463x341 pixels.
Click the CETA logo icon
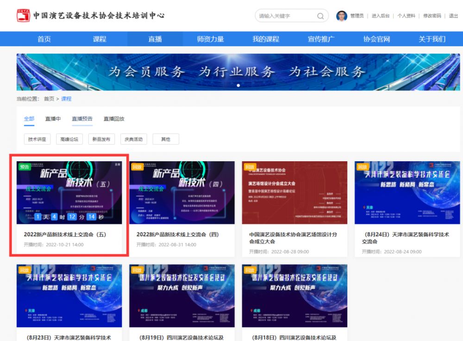[x=23, y=16]
